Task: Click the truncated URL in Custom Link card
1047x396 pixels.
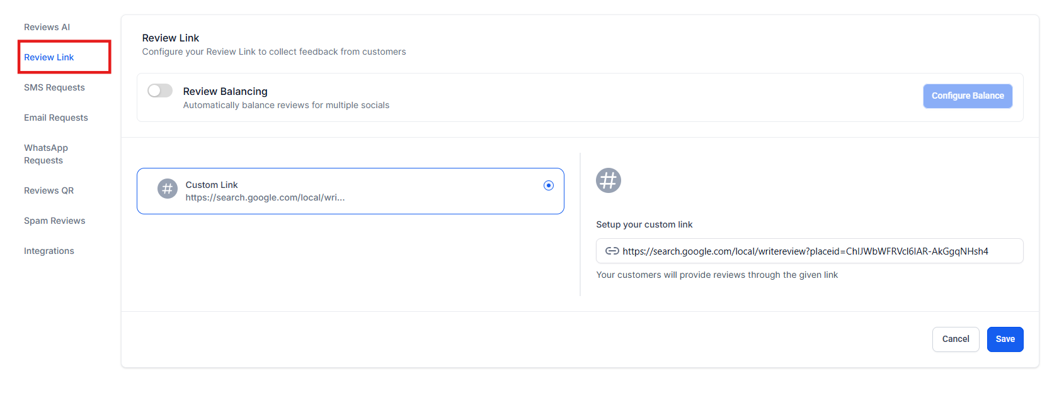Action: pos(265,197)
